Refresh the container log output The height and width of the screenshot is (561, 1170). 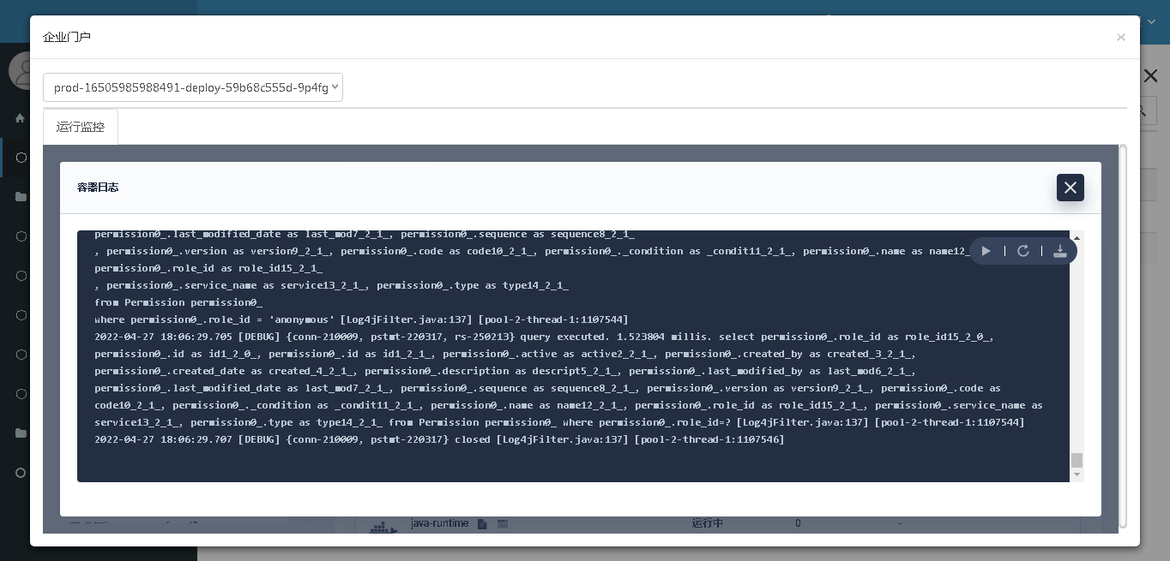point(1022,251)
